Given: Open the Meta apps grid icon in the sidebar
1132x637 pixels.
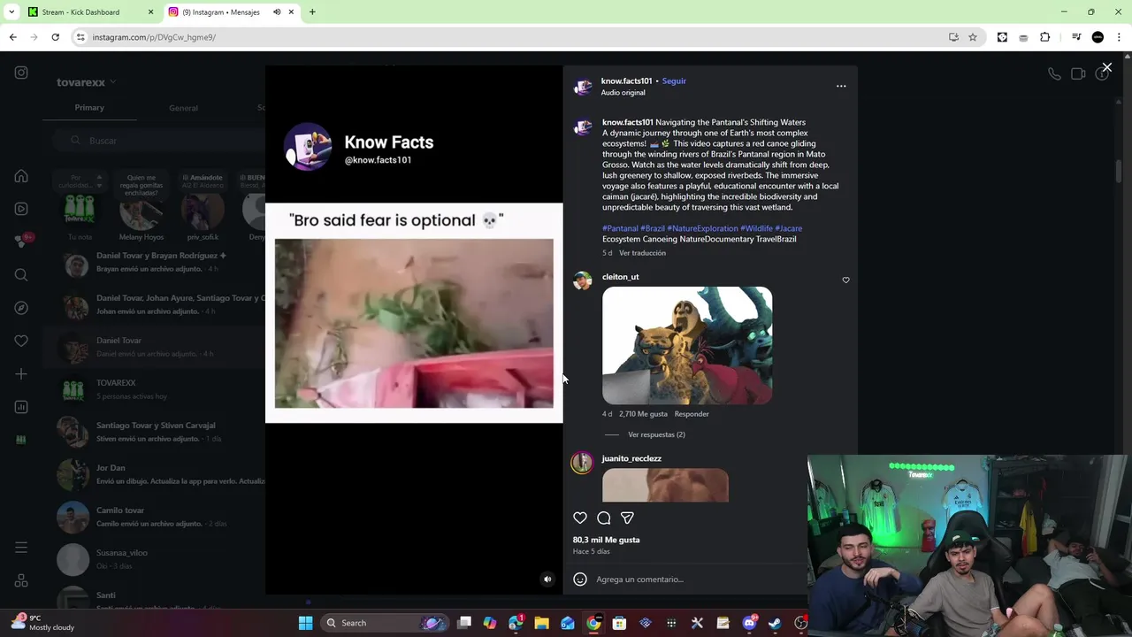Looking at the screenshot, I should coord(21,581).
